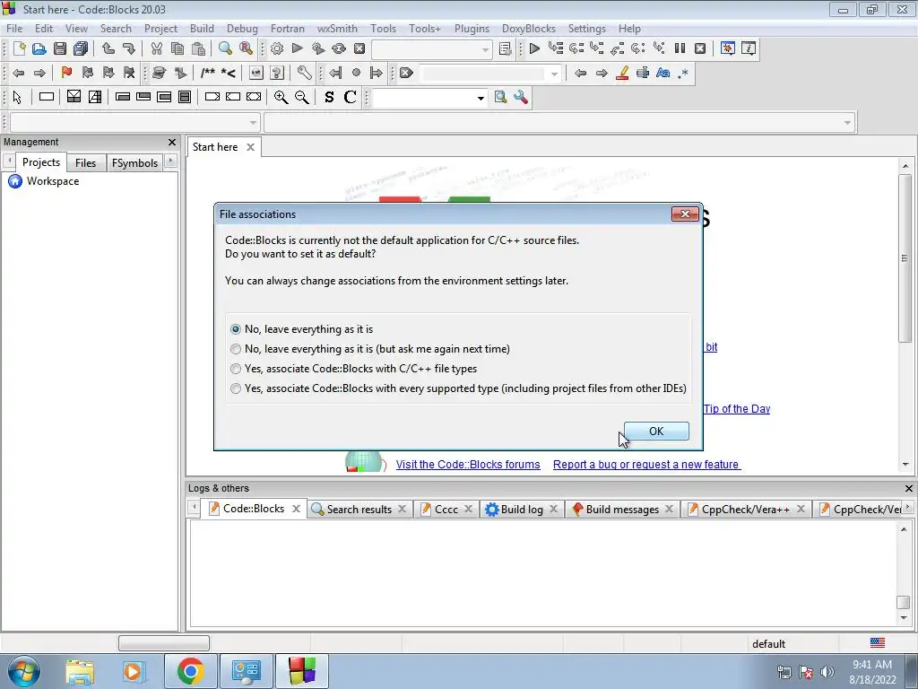Click the Cut scissors icon
The height and width of the screenshot is (689, 918).
coord(156,48)
